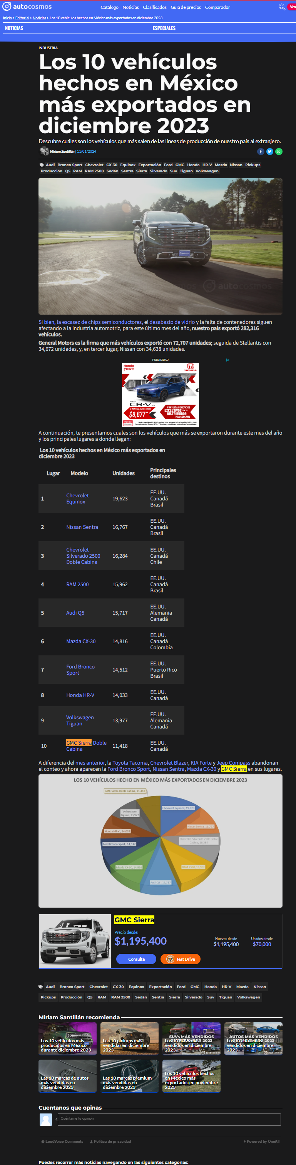Share article via Twitter icon

click(270, 152)
